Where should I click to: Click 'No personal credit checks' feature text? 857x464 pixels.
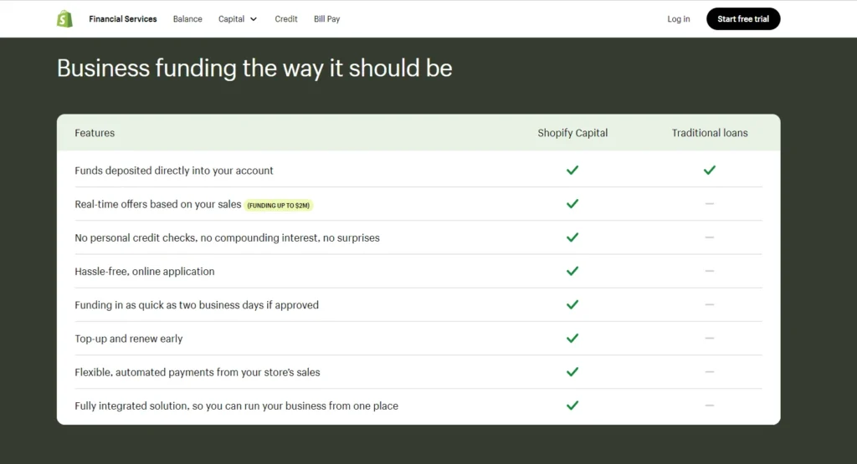tap(227, 238)
